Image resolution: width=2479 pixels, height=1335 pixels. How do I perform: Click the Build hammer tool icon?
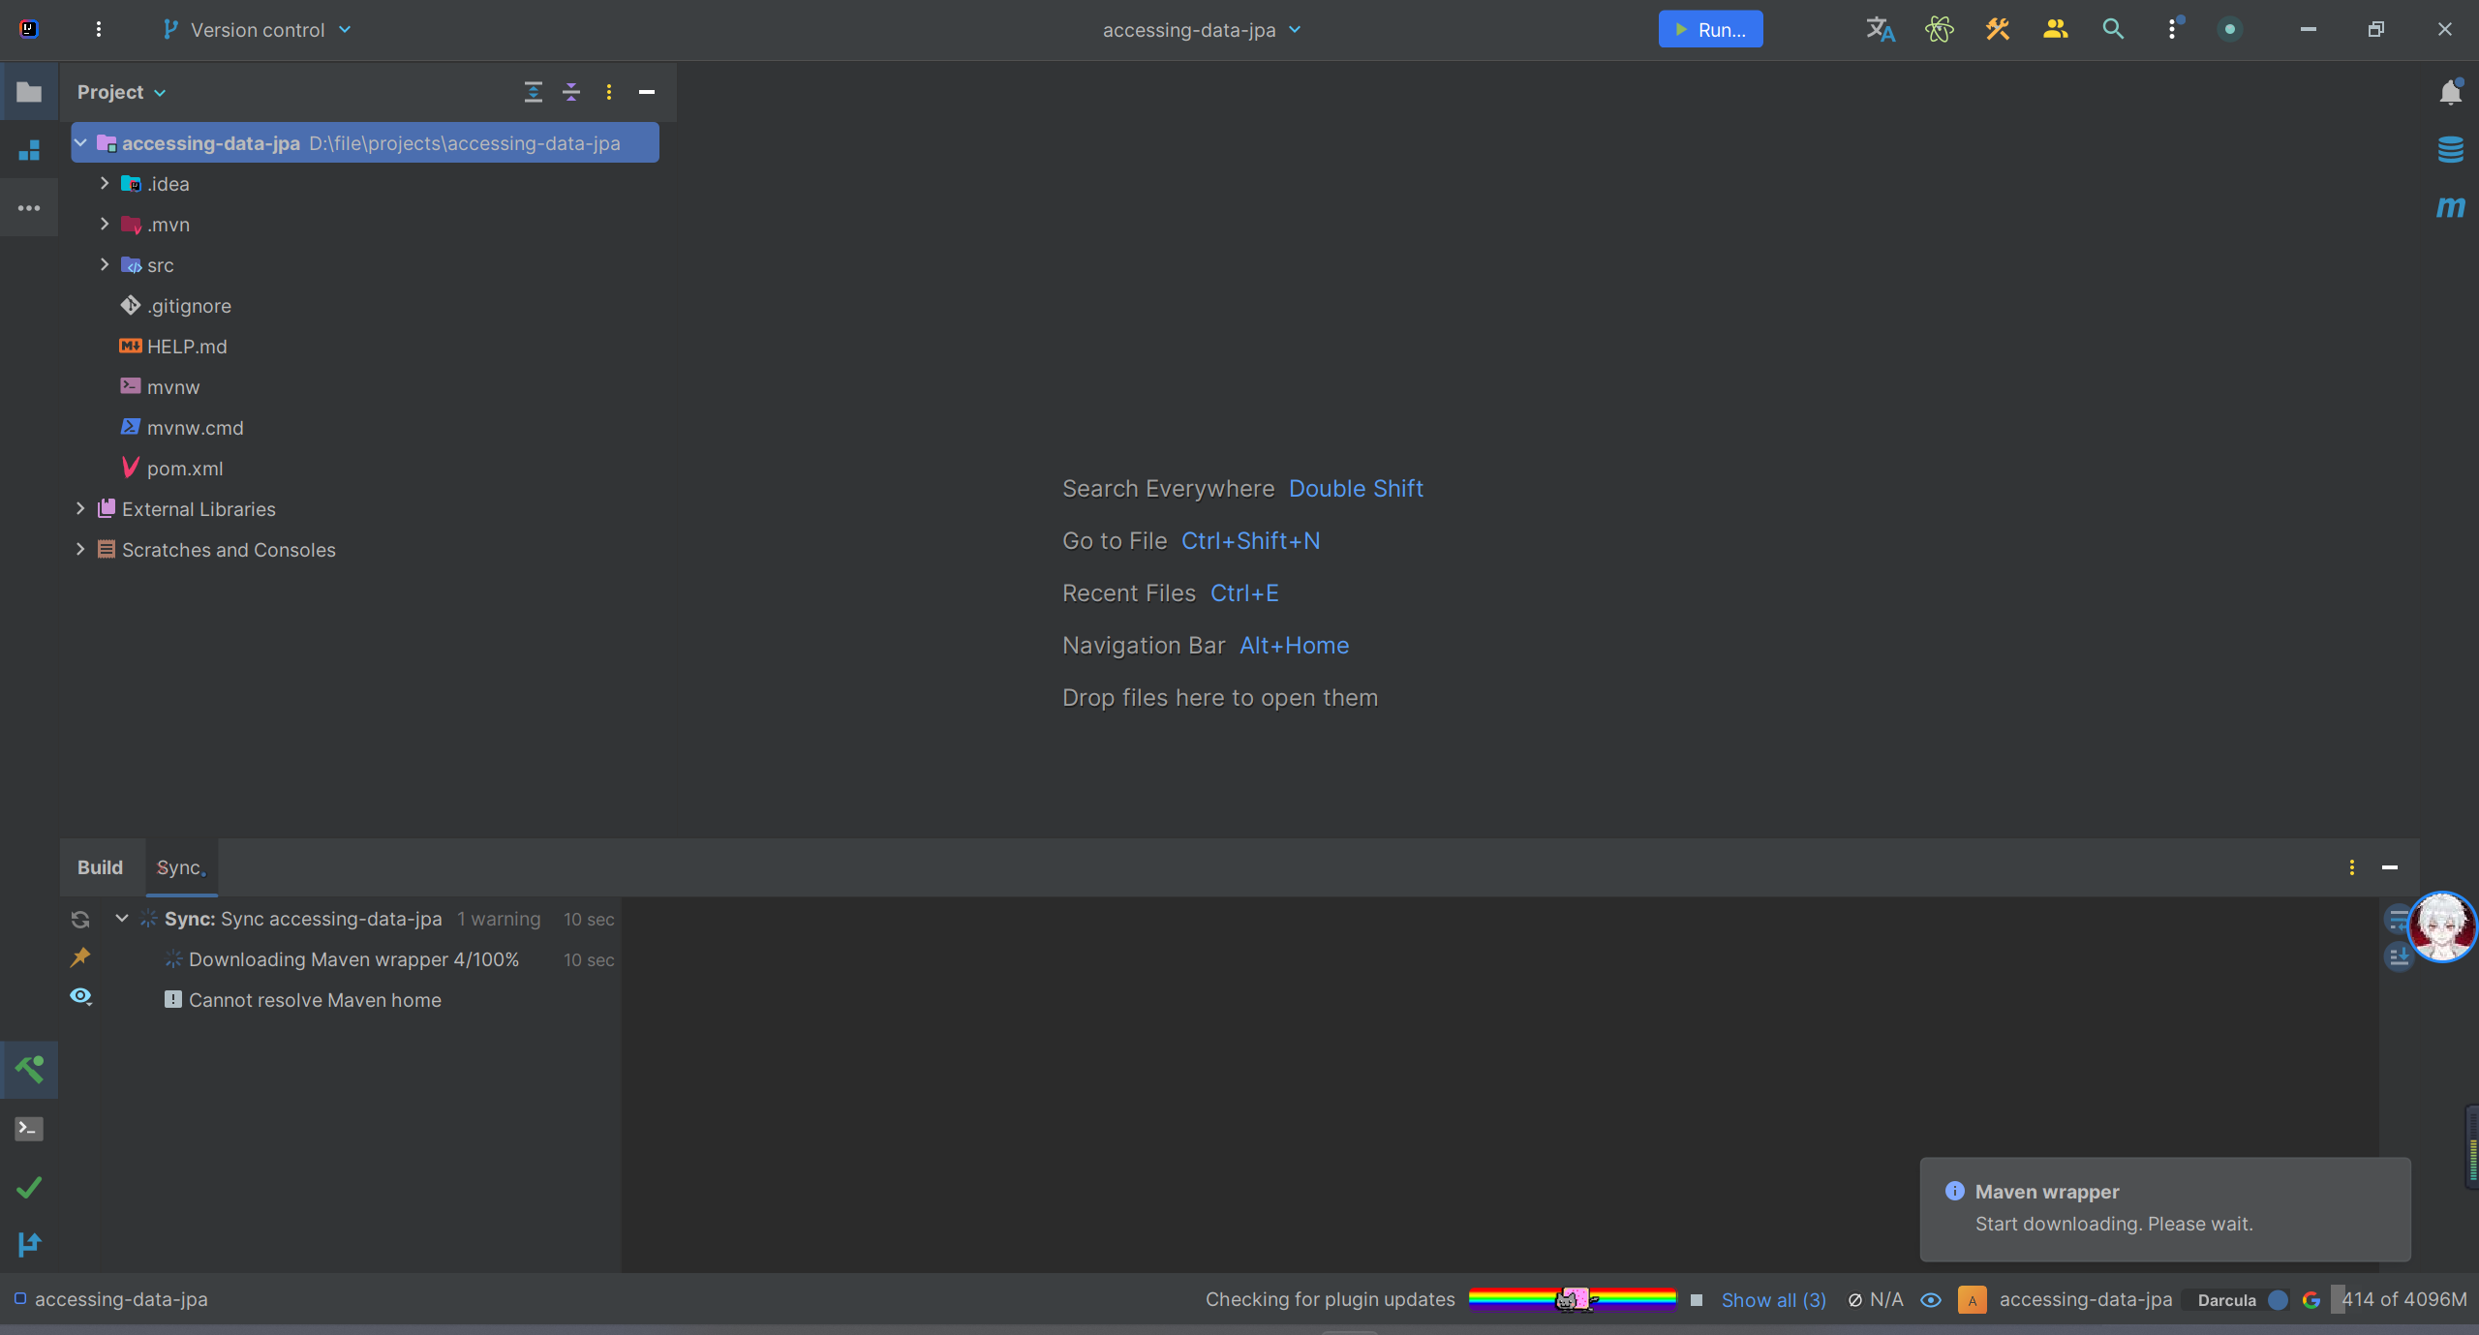(29, 1070)
